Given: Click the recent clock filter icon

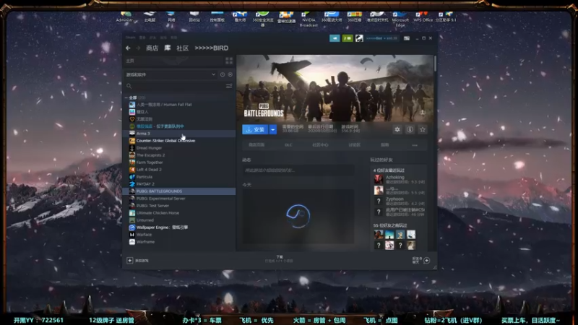Looking at the screenshot, I should point(223,74).
